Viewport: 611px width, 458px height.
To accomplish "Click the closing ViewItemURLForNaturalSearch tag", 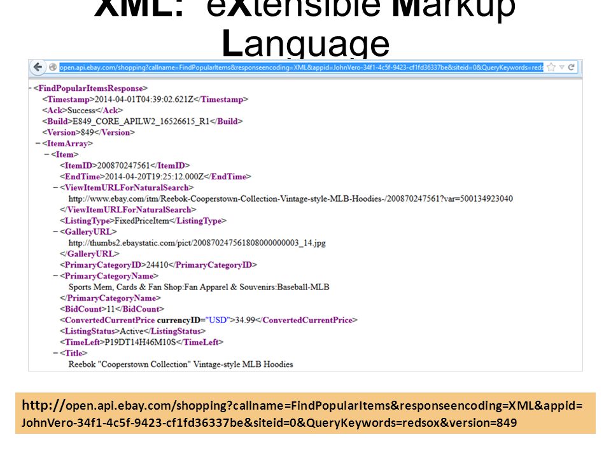I will point(128,210).
